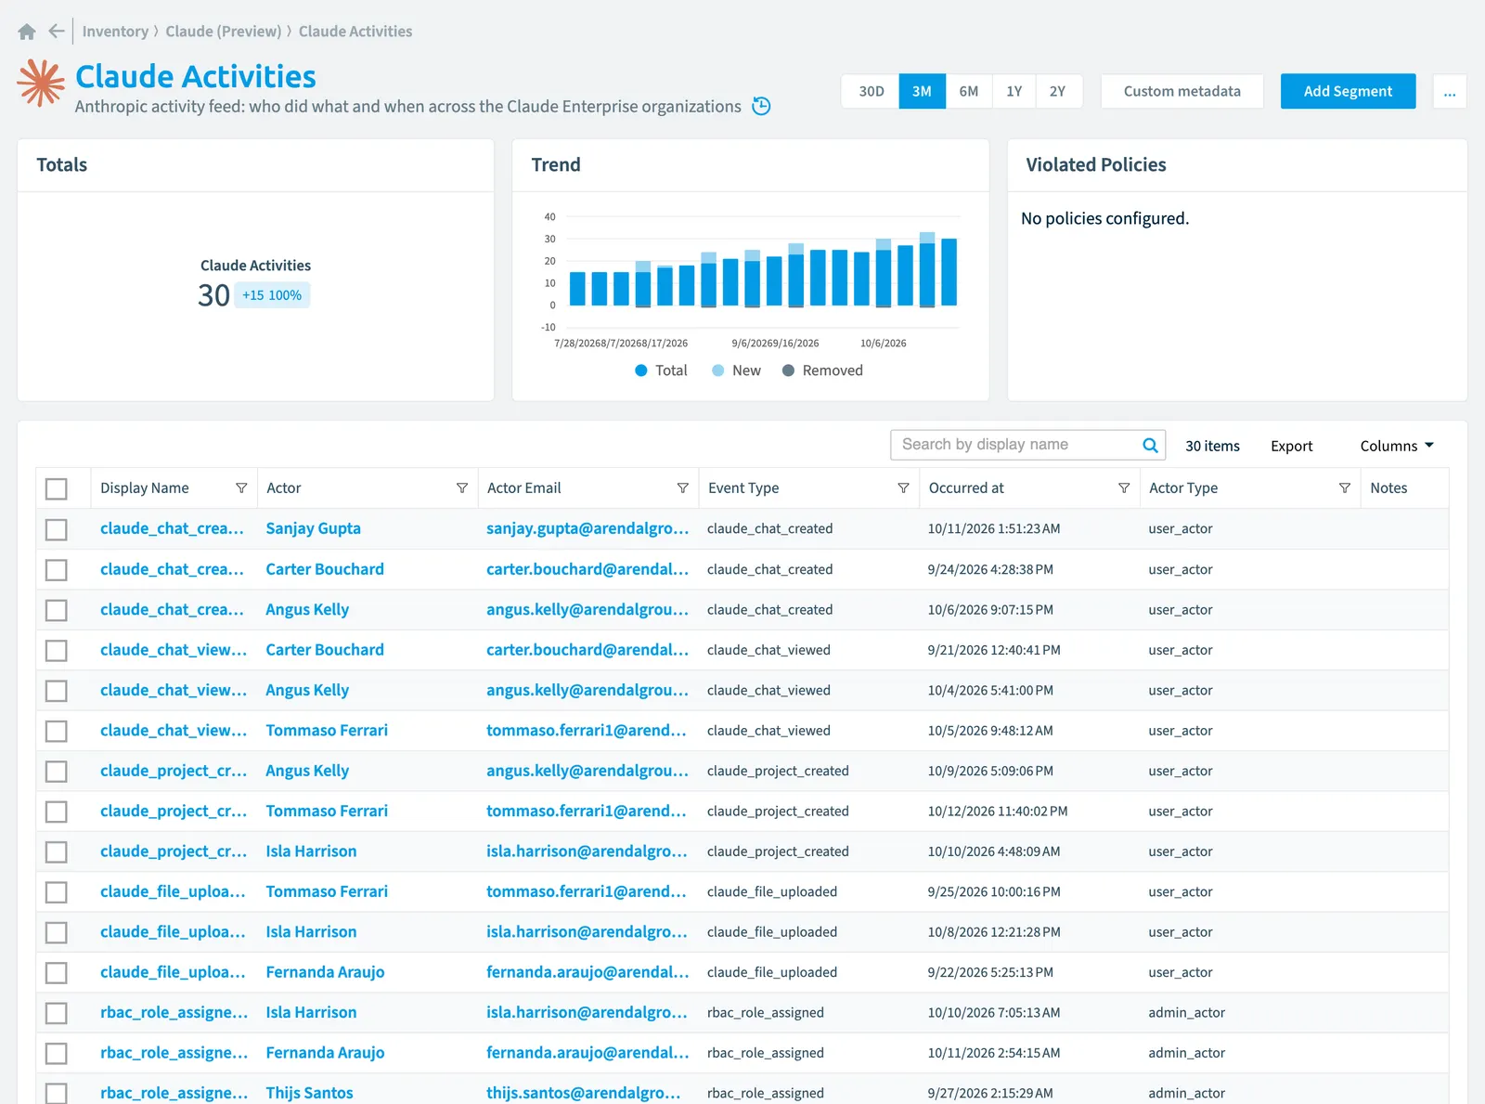Check the 9/22/2026 Fernanda Araujo row
1485x1104 pixels.
tap(57, 973)
